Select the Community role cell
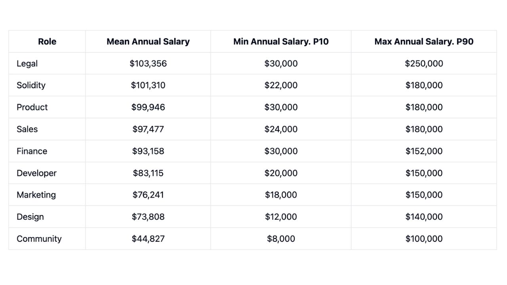 coord(39,239)
